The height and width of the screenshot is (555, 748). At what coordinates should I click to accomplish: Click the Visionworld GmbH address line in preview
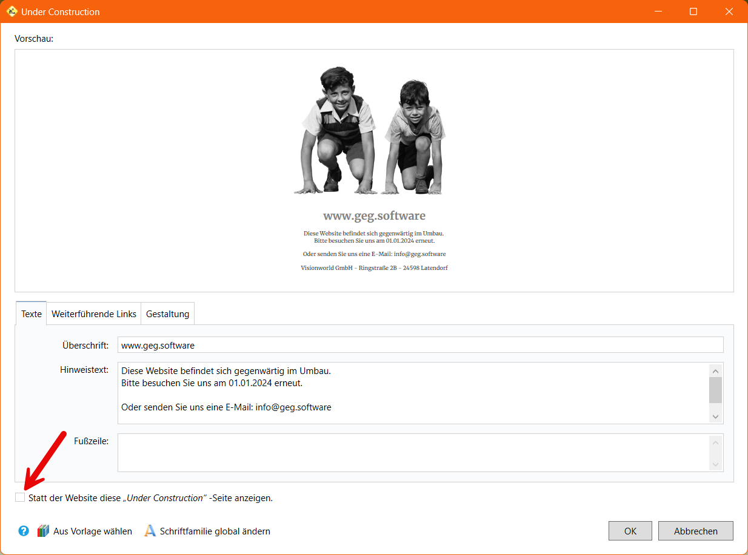tap(374, 268)
